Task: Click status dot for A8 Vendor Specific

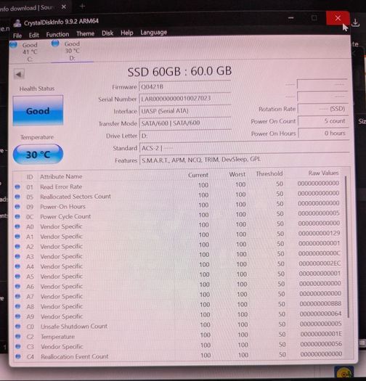Action: [17, 306]
